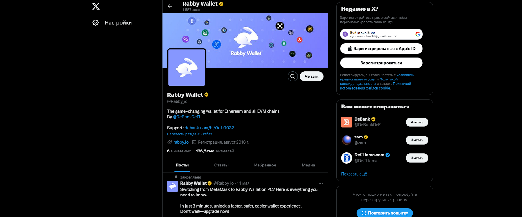Click Повторить попытку button
This screenshot has width=522, height=217.
[x=385, y=213]
